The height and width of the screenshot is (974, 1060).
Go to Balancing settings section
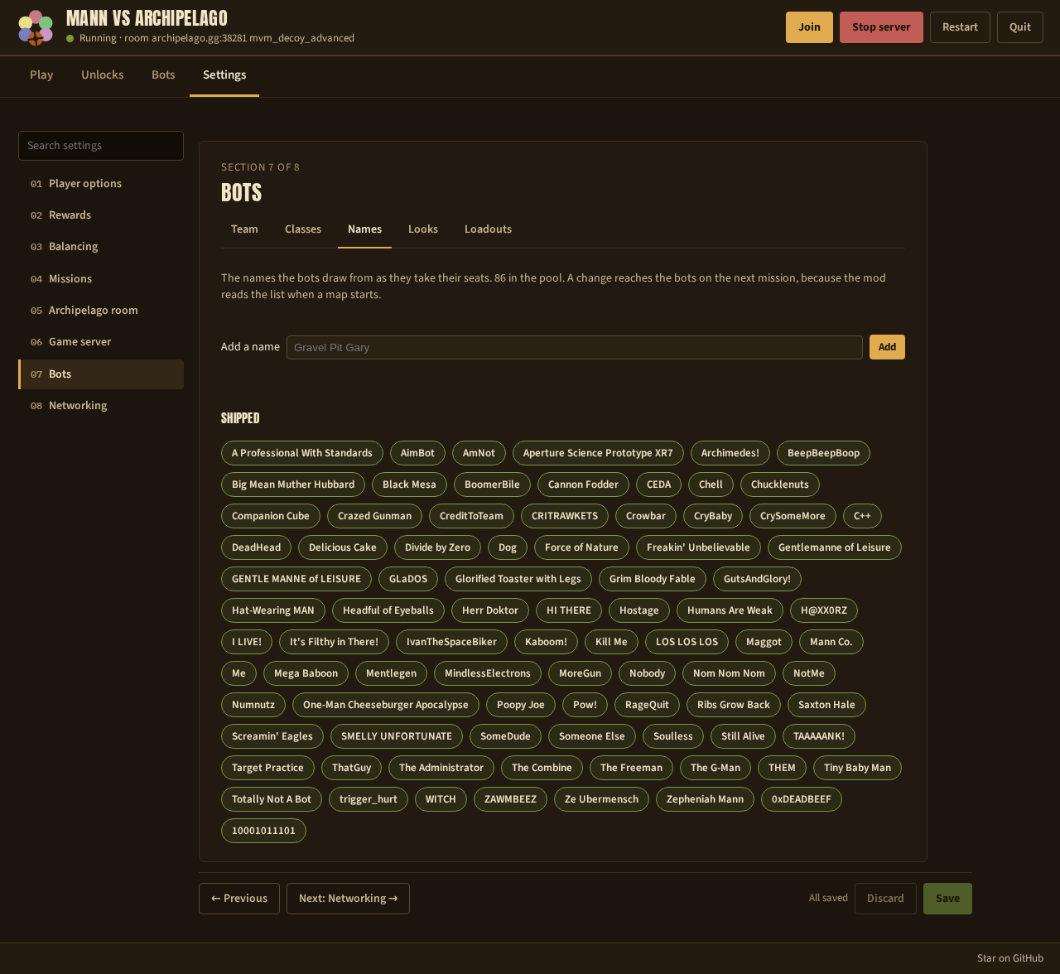(x=101, y=247)
